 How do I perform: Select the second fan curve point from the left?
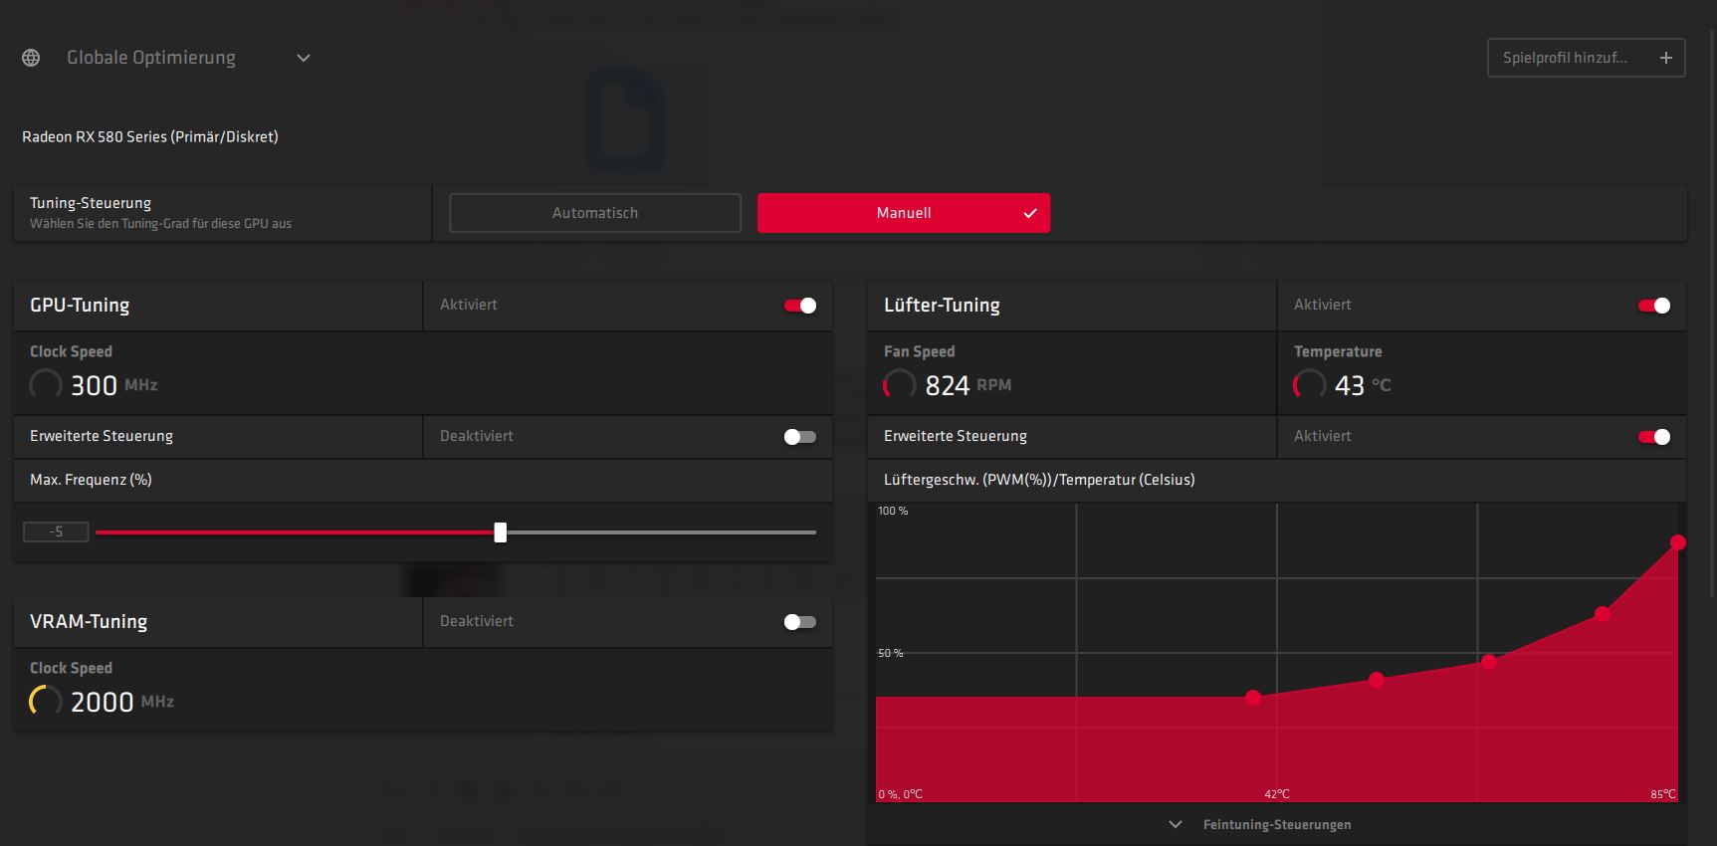point(1377,680)
